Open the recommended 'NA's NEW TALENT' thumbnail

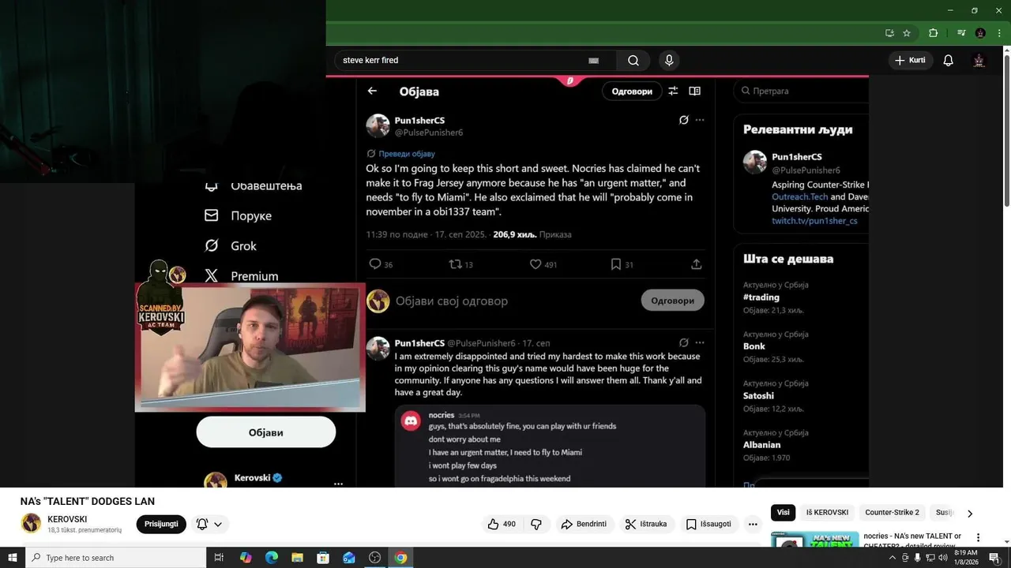click(x=814, y=540)
